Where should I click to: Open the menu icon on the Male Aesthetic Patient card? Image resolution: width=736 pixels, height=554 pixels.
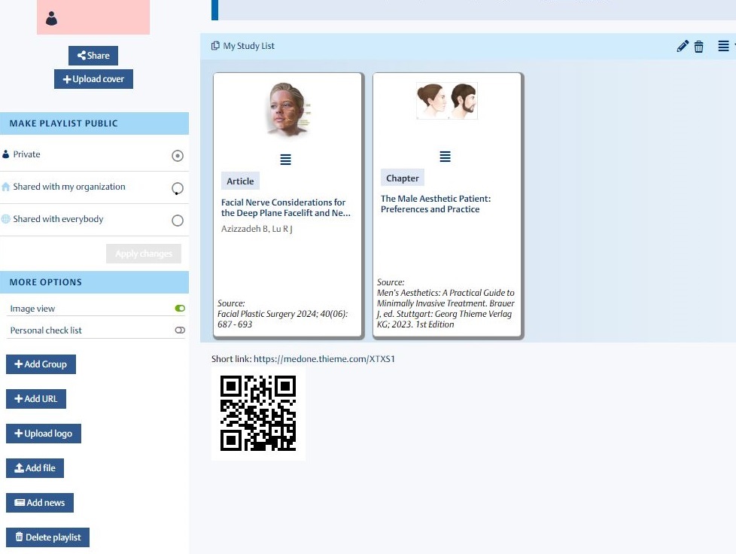pos(445,157)
